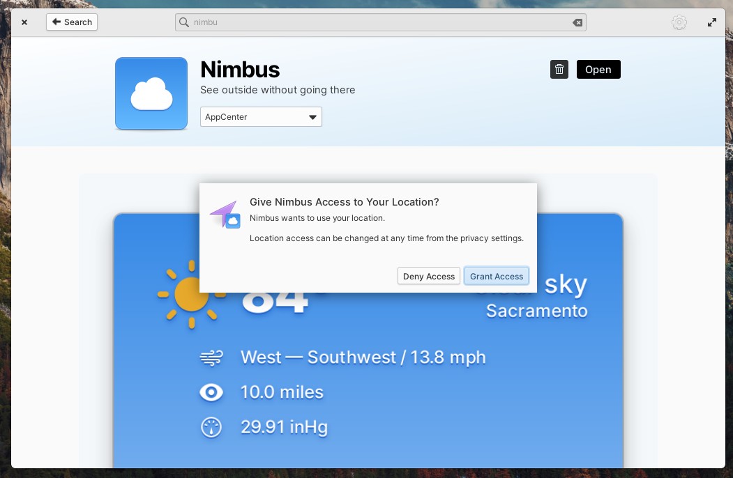This screenshot has width=733, height=478.
Task: Click the Nimbus cloud app icon
Action: click(151, 93)
